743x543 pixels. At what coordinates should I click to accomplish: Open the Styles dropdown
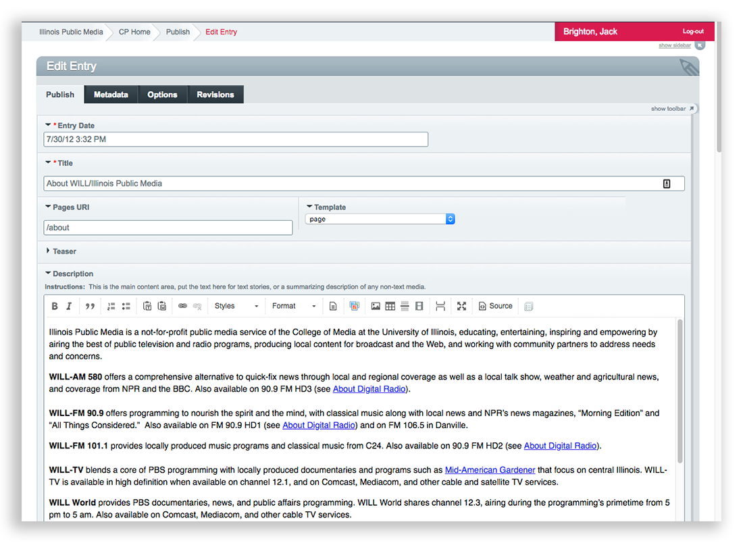click(236, 306)
